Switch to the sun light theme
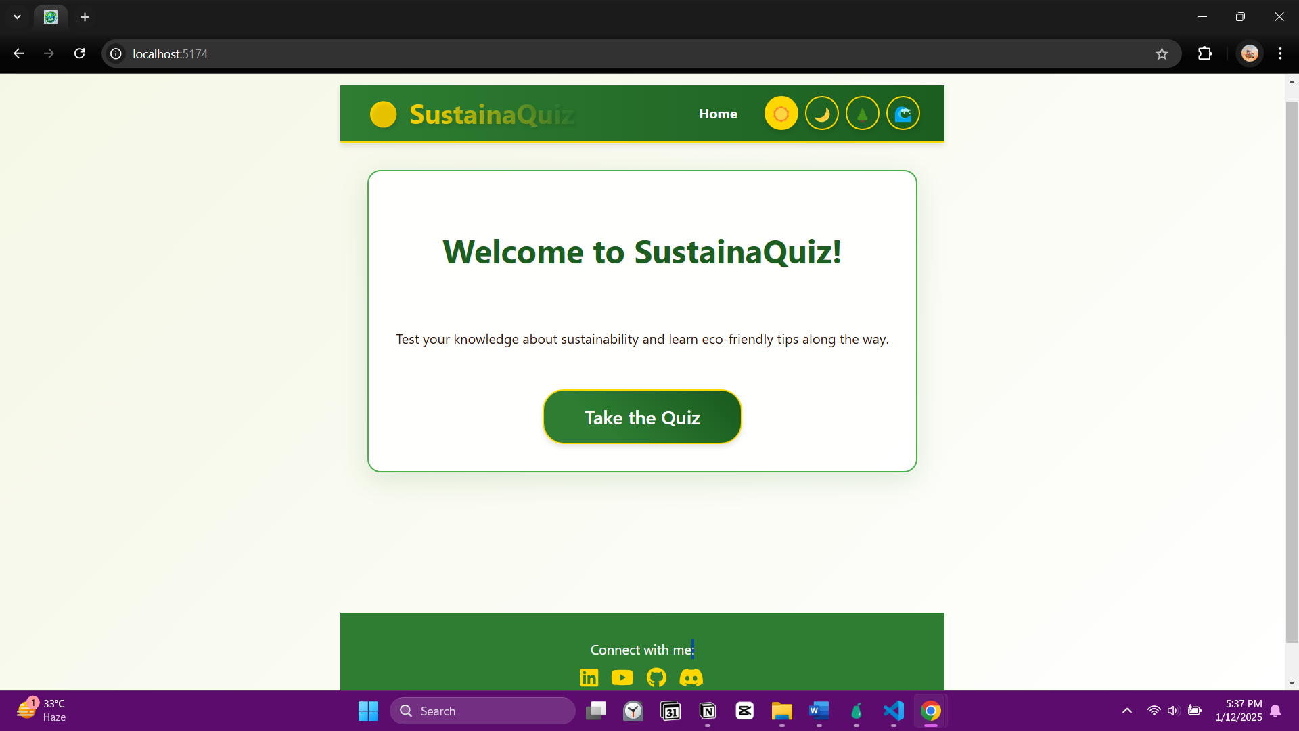 781,114
